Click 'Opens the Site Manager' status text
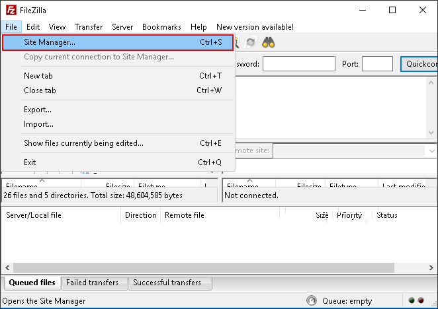The image size is (438, 309). click(x=44, y=301)
